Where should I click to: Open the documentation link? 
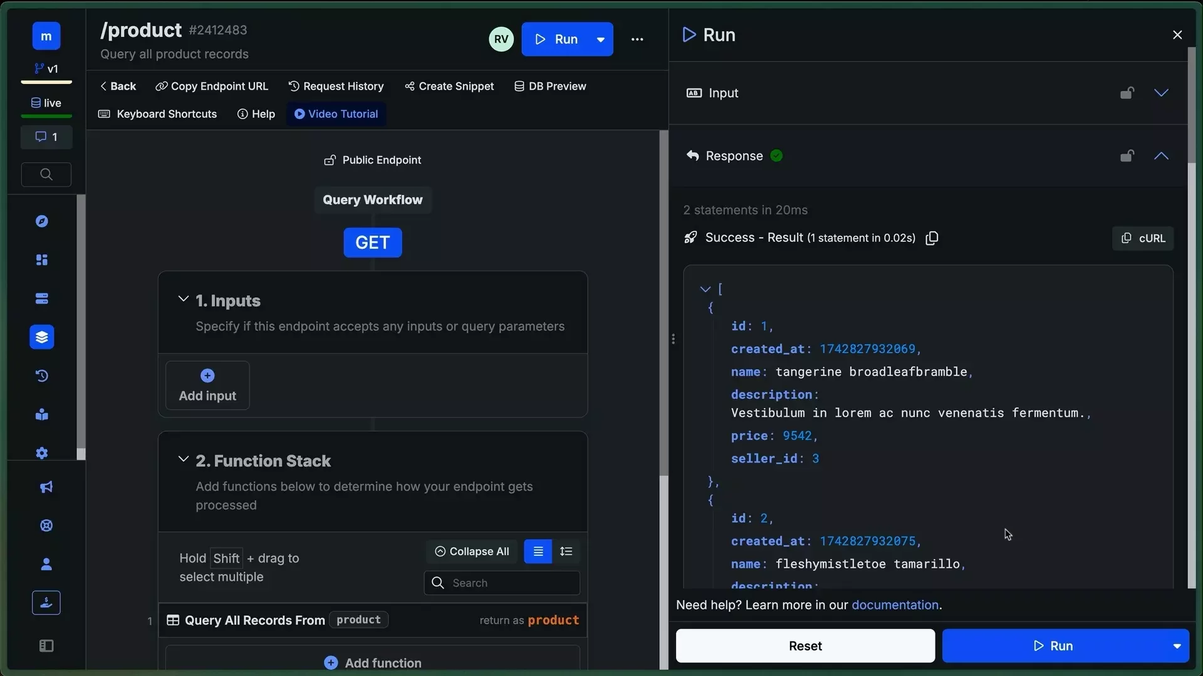click(895, 605)
